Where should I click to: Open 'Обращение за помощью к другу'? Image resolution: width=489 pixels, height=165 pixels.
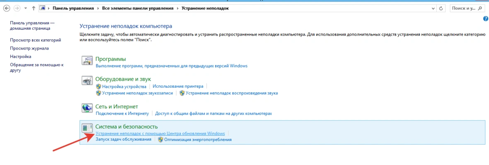[x=37, y=67]
